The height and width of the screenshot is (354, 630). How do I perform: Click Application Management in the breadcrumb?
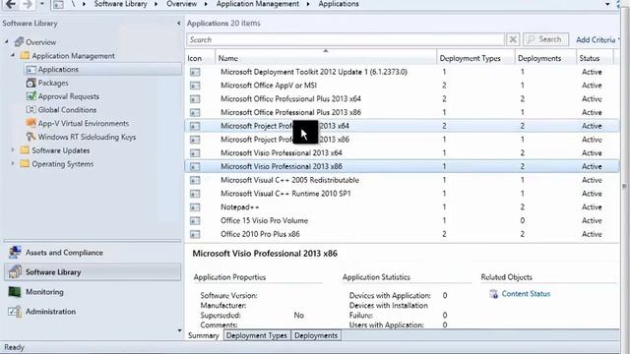click(258, 4)
